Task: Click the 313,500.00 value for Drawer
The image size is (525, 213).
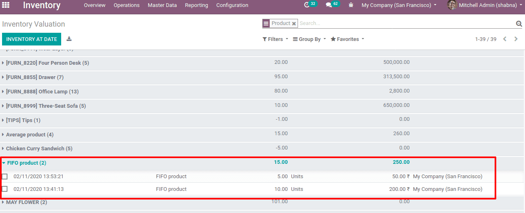Action: pyautogui.click(x=397, y=77)
